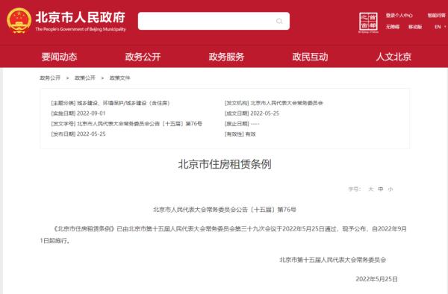Open 登录个人中心 login link

point(399,16)
